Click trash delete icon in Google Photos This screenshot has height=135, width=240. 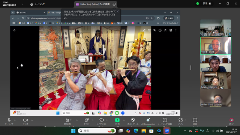click(x=171, y=30)
